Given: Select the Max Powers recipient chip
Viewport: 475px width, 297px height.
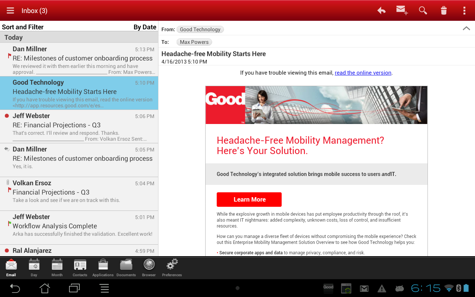Looking at the screenshot, I should 194,42.
